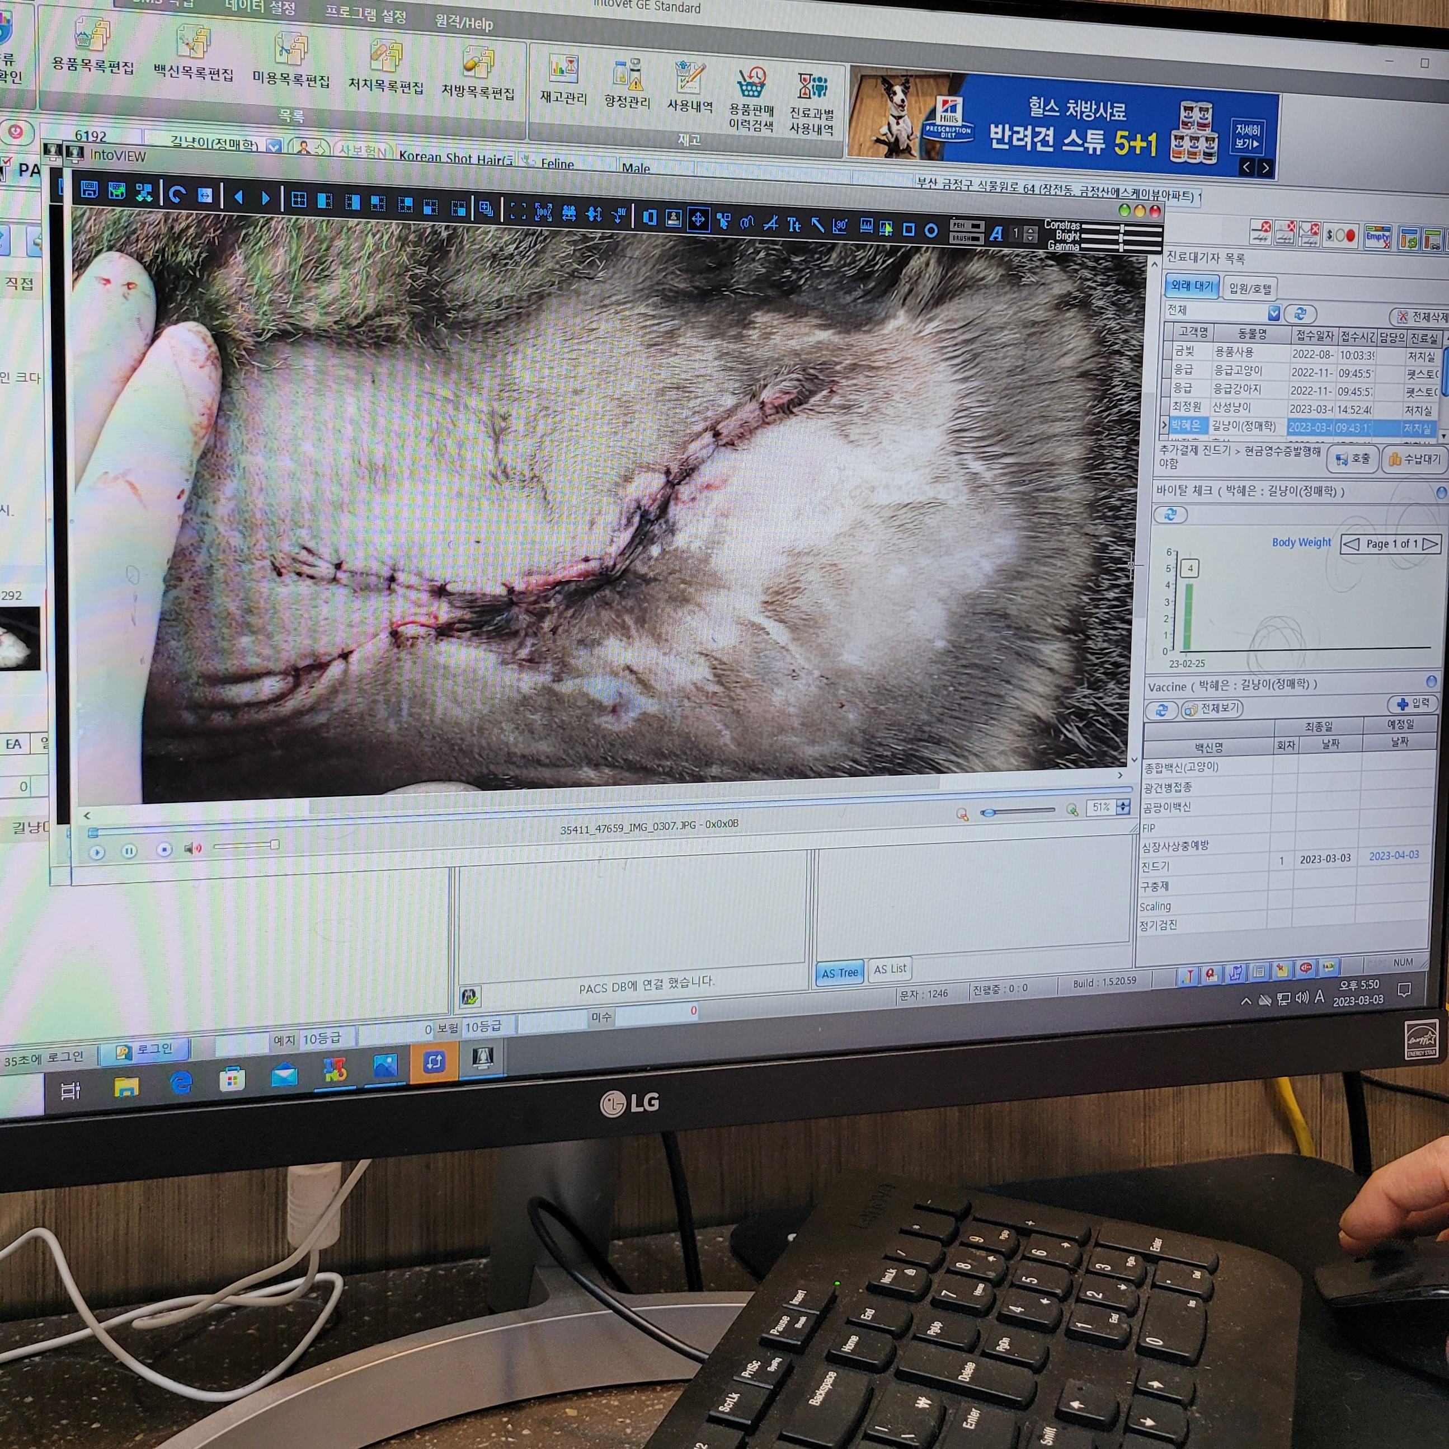
Task: Open 사용내역 usage history
Action: [689, 88]
